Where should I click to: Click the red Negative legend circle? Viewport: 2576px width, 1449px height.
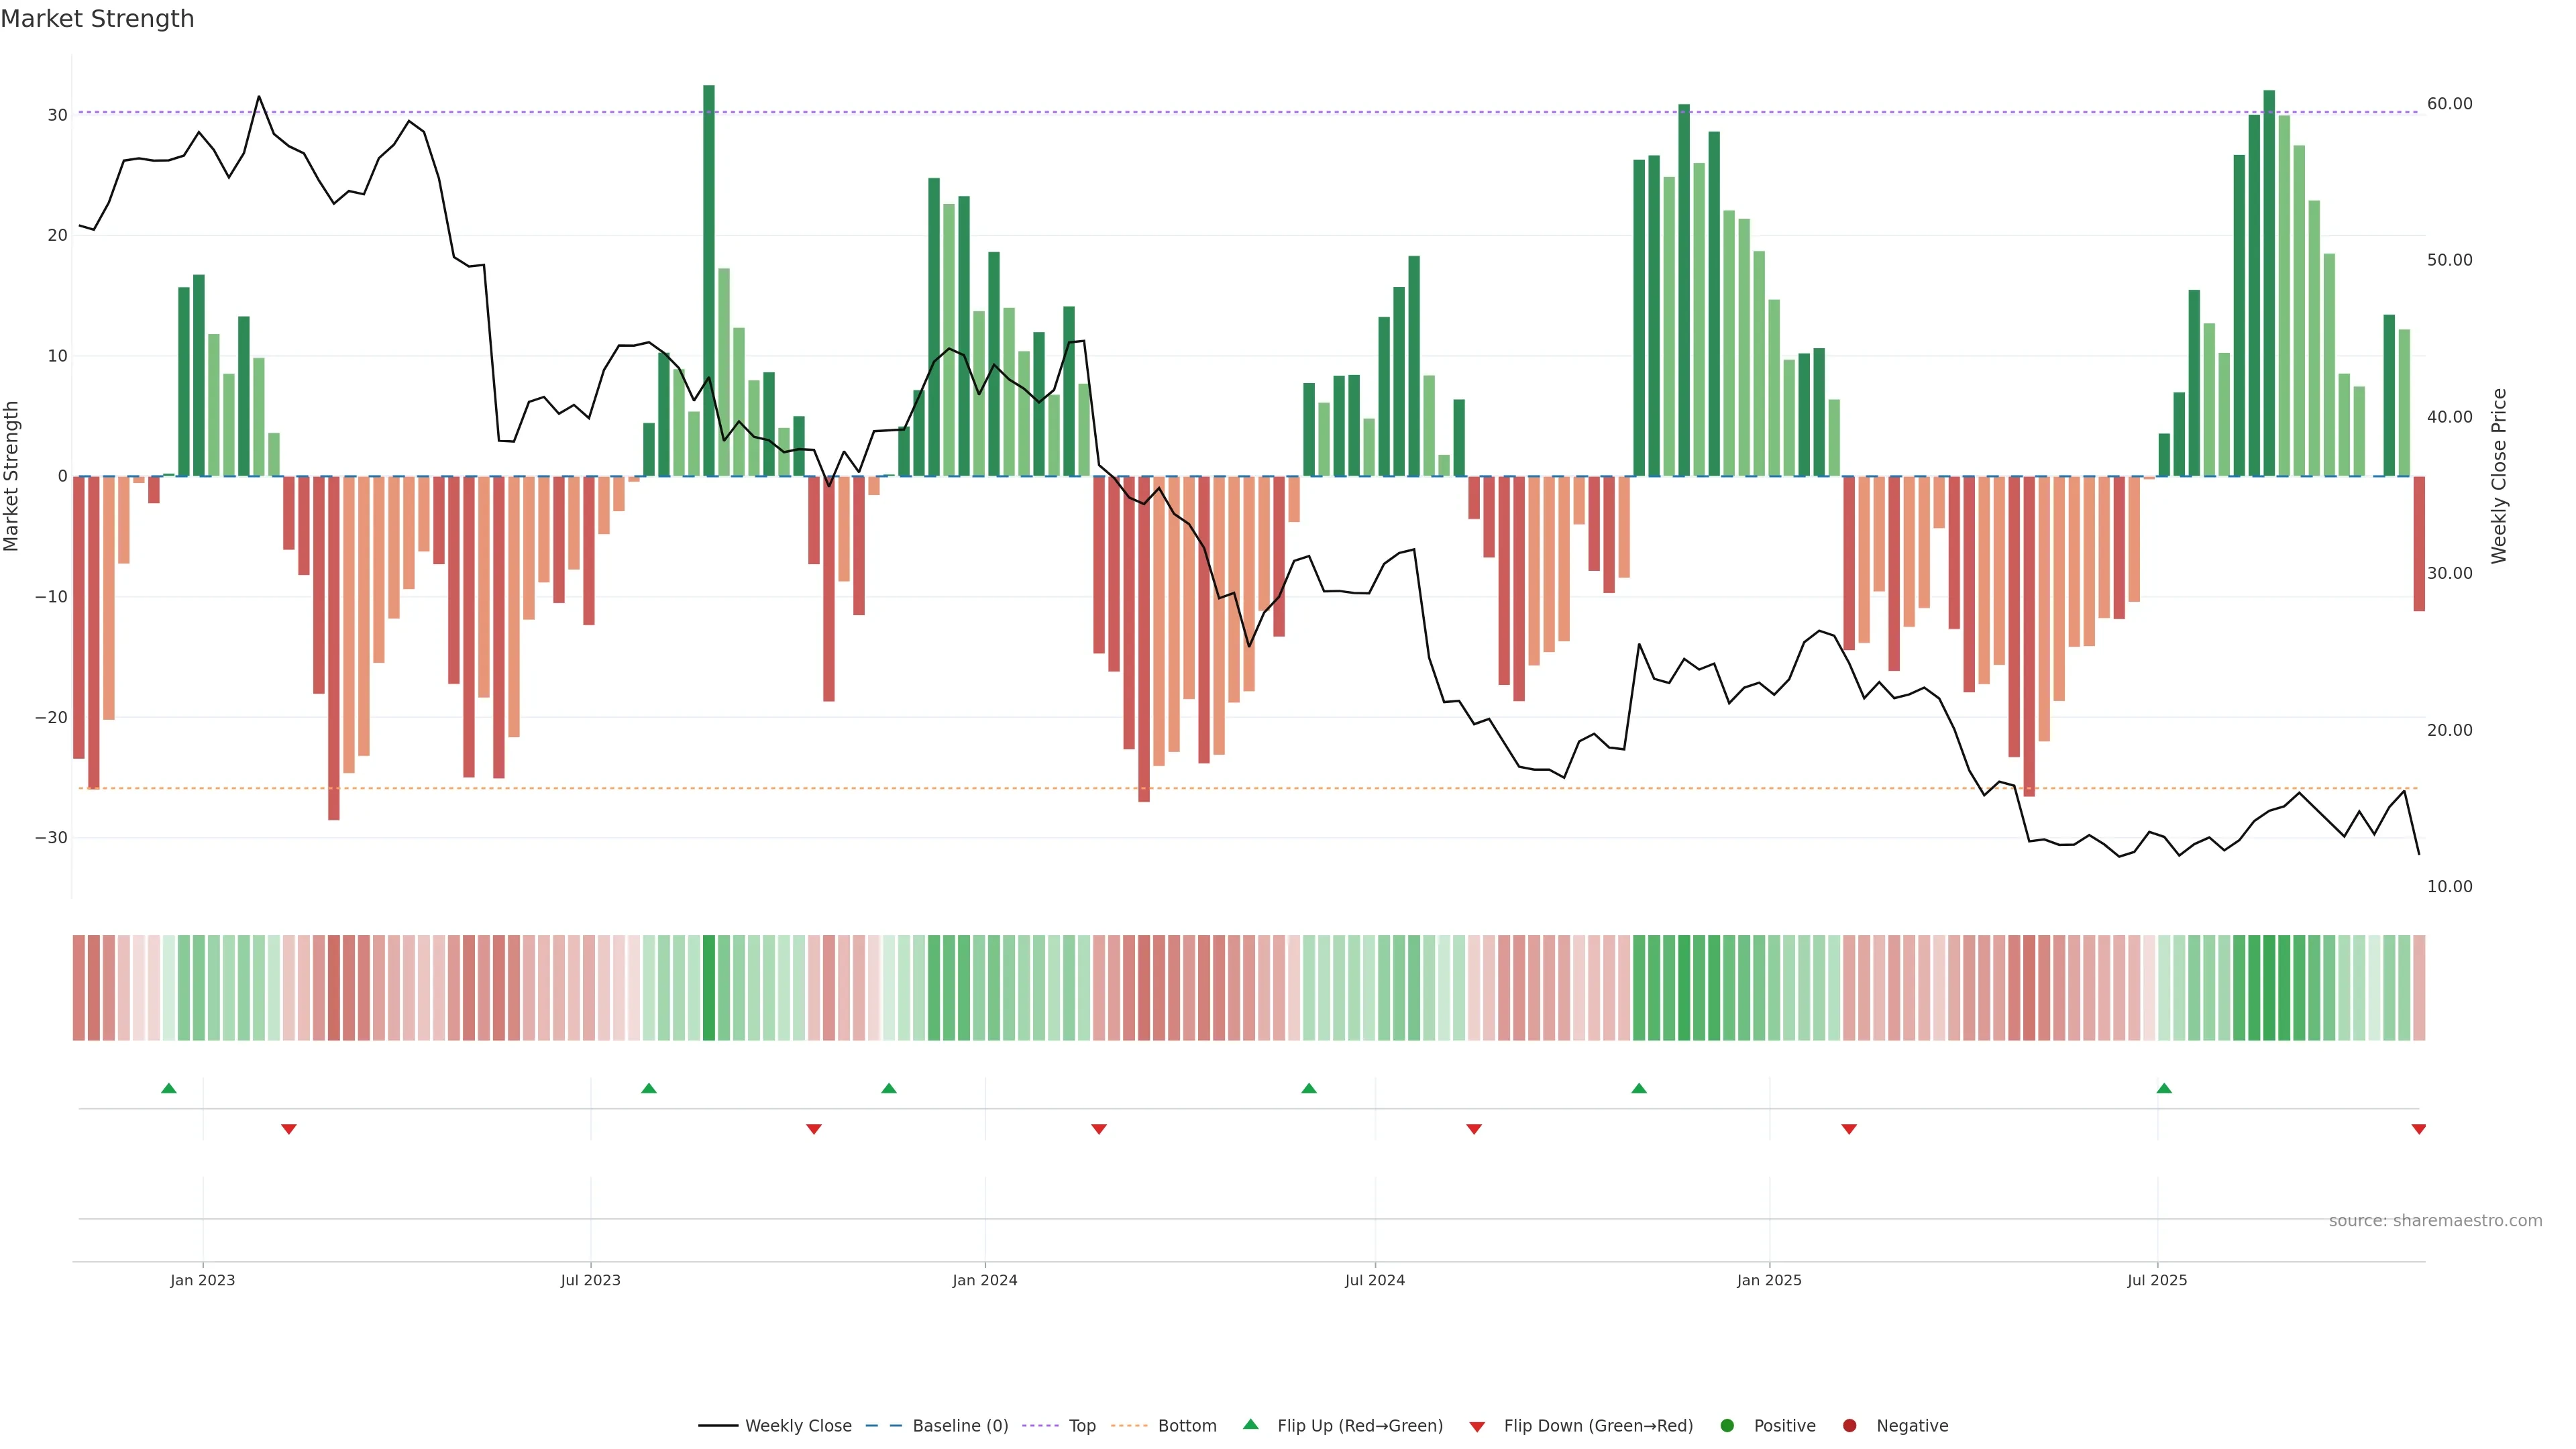tap(1849, 1425)
